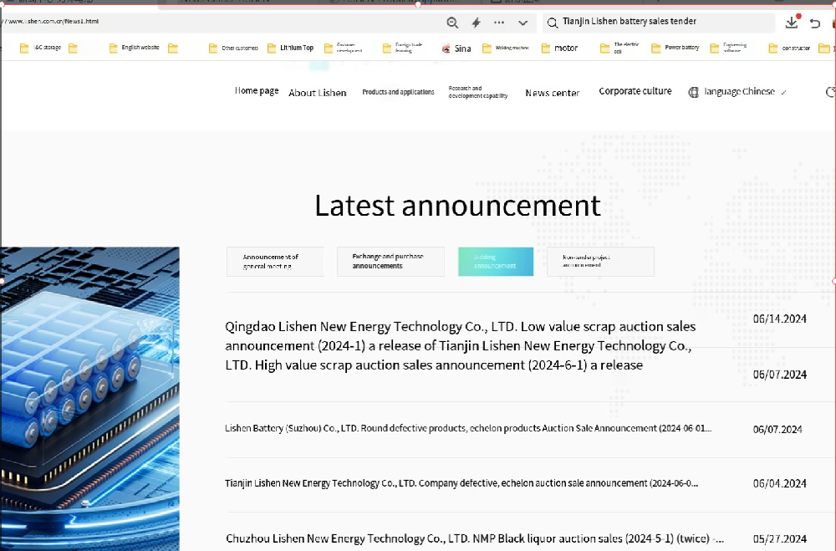Select Exchange and purchase announcements tab
The width and height of the screenshot is (836, 551).
390,262
